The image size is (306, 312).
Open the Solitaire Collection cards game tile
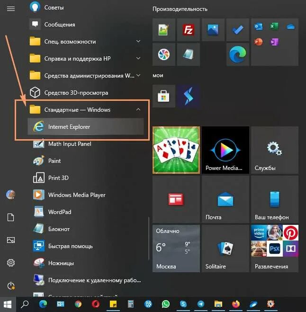tap(176, 150)
